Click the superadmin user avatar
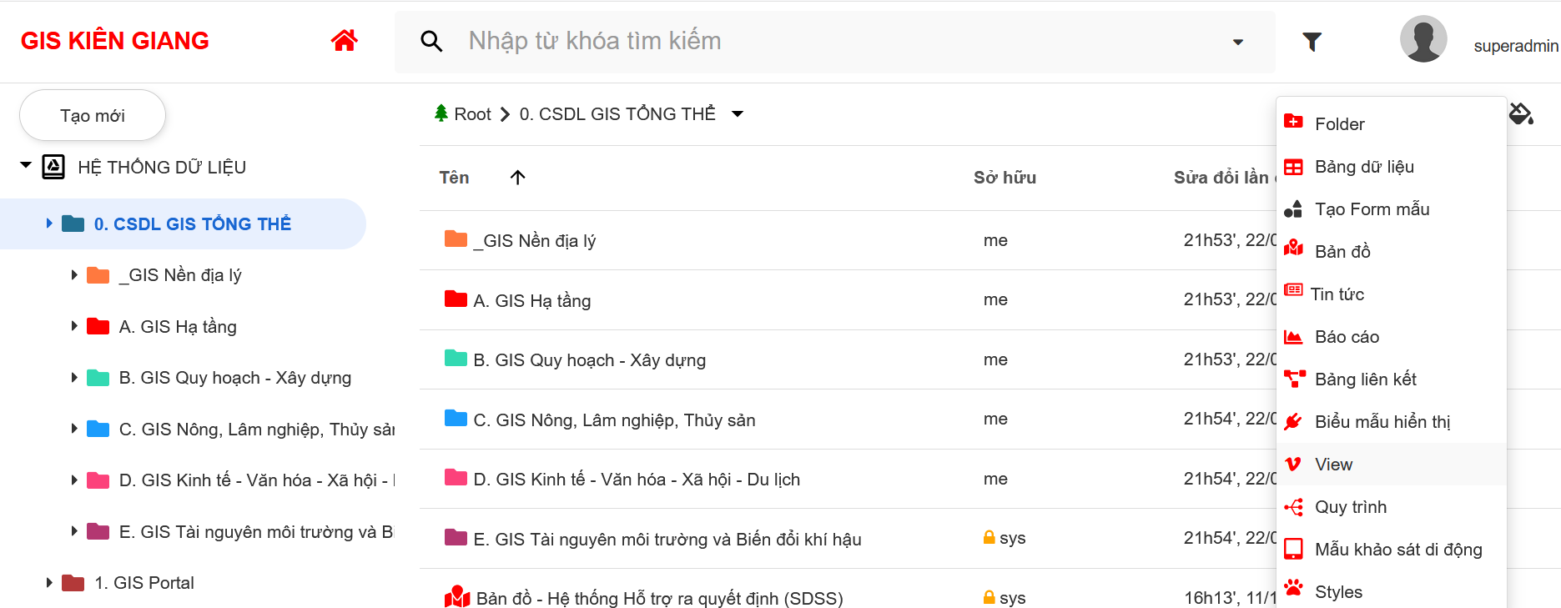Image resolution: width=1561 pixels, height=608 pixels. click(x=1423, y=39)
